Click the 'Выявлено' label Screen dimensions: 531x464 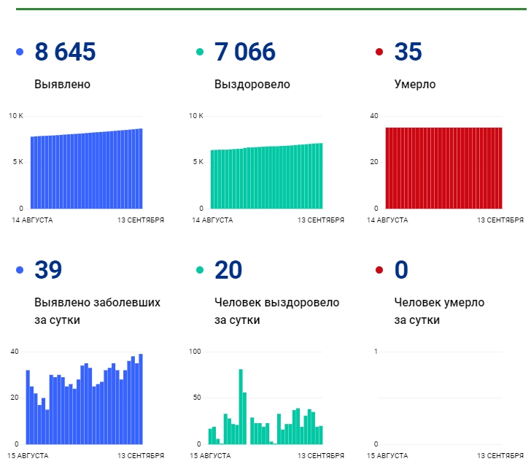62,84
